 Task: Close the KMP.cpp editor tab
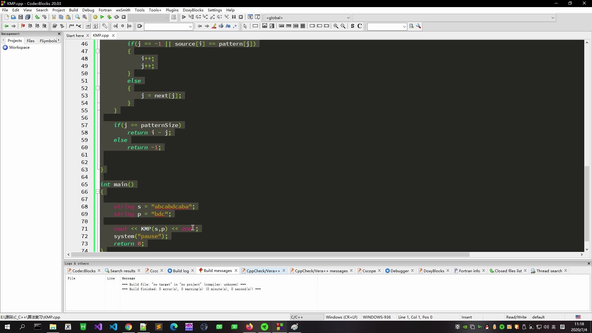click(113, 35)
